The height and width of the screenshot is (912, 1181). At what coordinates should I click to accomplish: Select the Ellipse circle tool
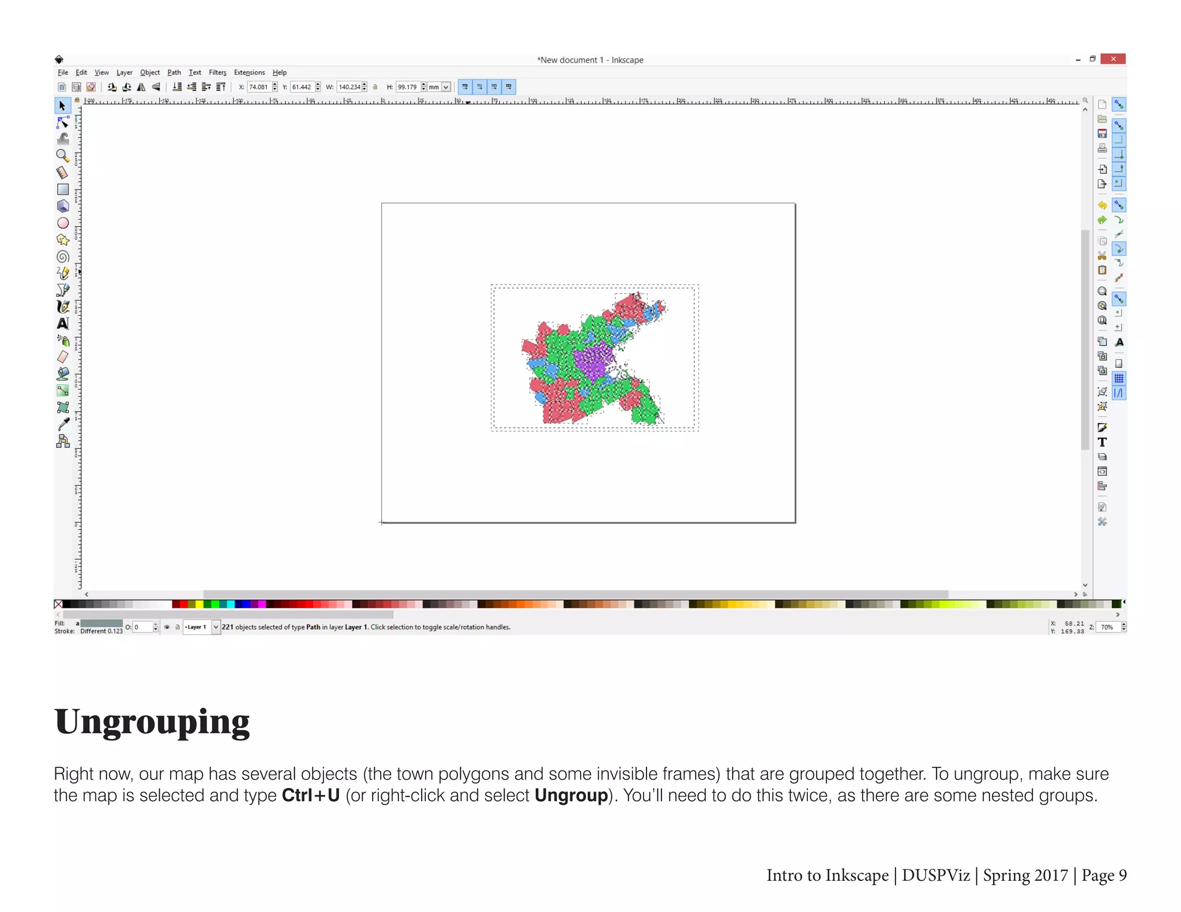[62, 223]
